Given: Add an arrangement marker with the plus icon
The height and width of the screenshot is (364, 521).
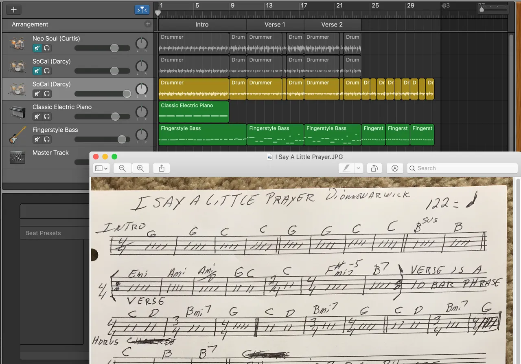Looking at the screenshot, I should [x=148, y=24].
